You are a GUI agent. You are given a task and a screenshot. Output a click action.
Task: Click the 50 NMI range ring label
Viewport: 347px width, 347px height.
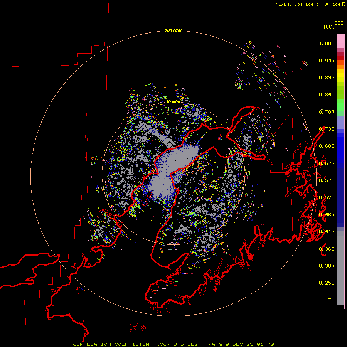(173, 102)
